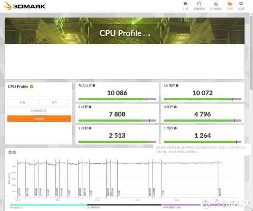
Task: Click info icon next to 4 线程
Action: [175, 107]
